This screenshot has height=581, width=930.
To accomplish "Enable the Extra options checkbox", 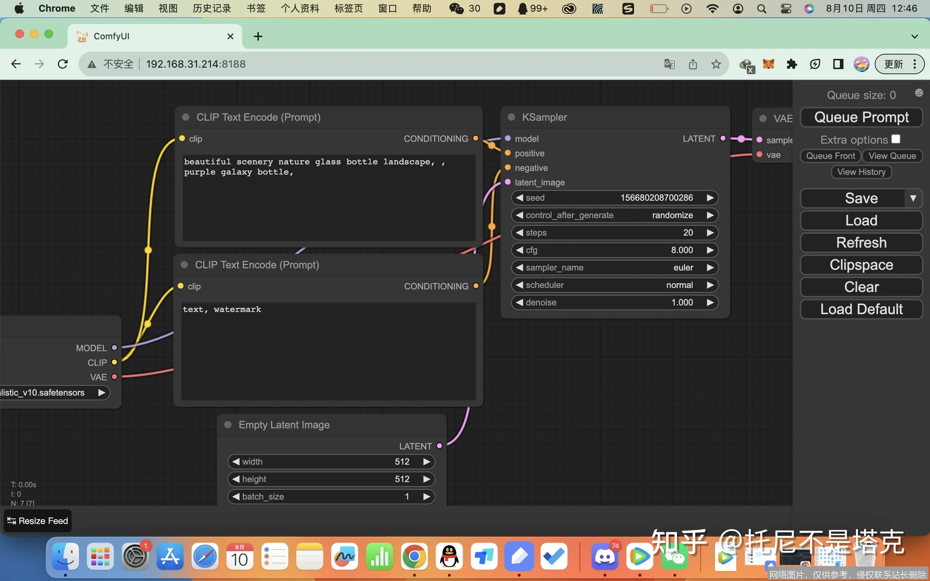I will (x=896, y=139).
